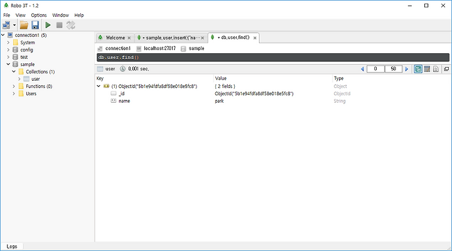This screenshot has width=452, height=251.
Task: Click the value 'park'
Action: pyautogui.click(x=219, y=101)
